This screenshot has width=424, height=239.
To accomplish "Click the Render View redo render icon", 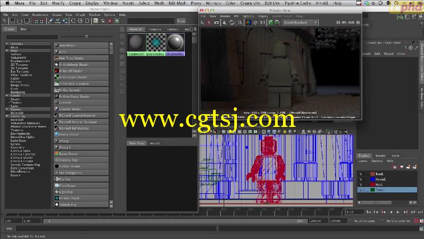I will 202,23.
